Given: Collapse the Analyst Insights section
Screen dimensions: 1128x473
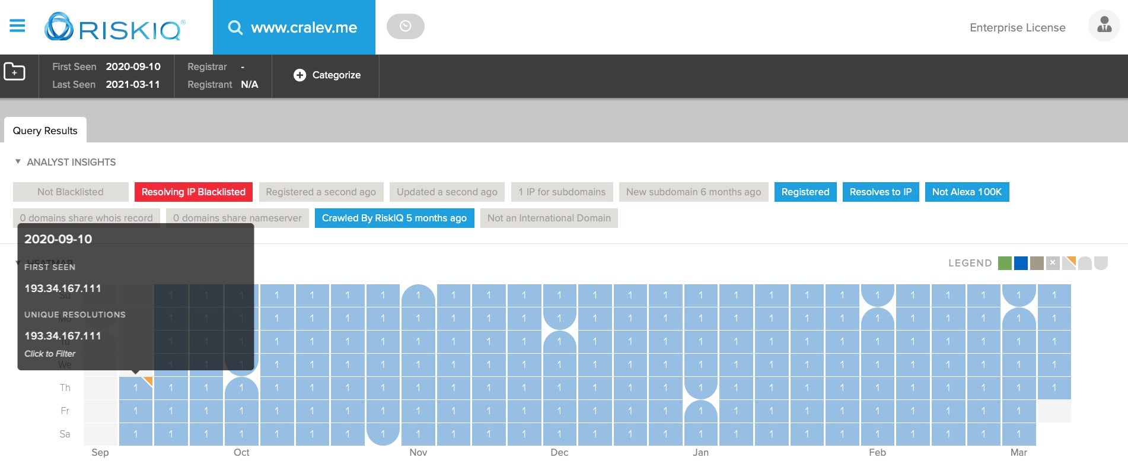Looking at the screenshot, I should coord(18,162).
